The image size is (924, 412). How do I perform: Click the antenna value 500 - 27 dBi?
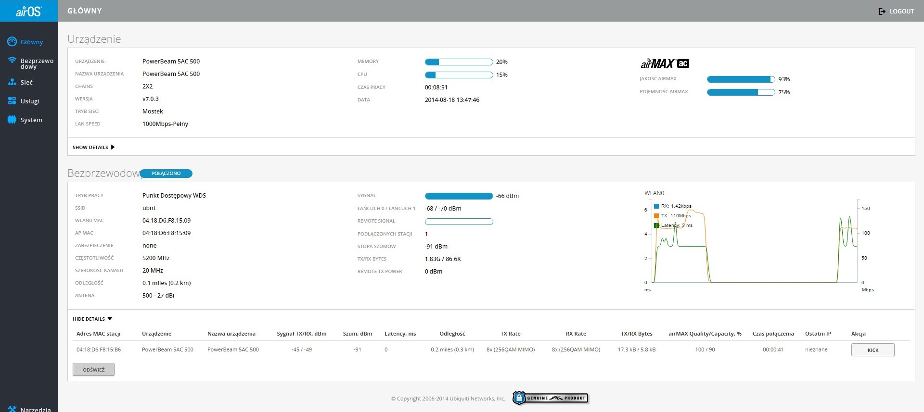point(158,296)
